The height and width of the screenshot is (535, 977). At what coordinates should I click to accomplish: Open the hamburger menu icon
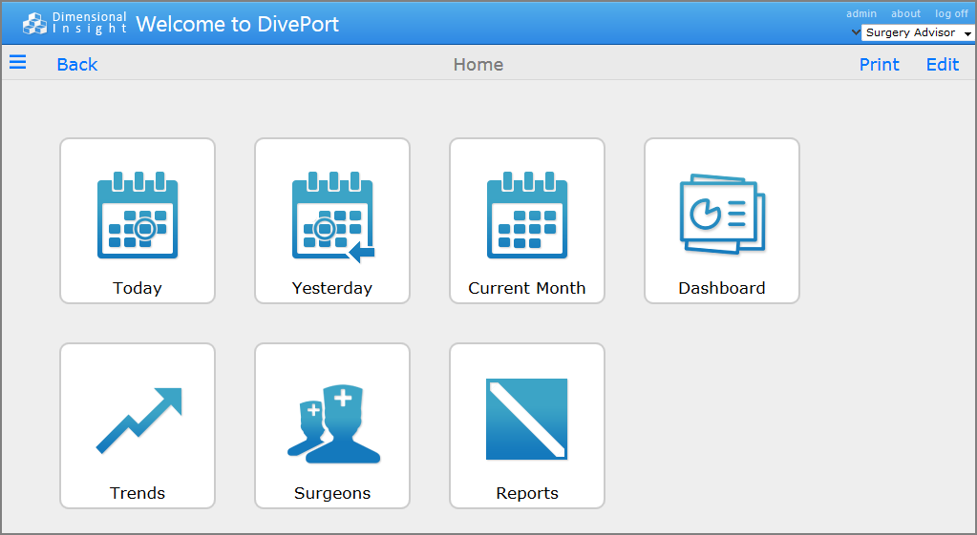pyautogui.click(x=18, y=63)
